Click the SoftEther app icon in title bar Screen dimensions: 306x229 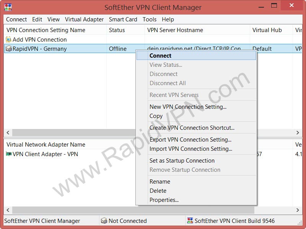point(8,7)
